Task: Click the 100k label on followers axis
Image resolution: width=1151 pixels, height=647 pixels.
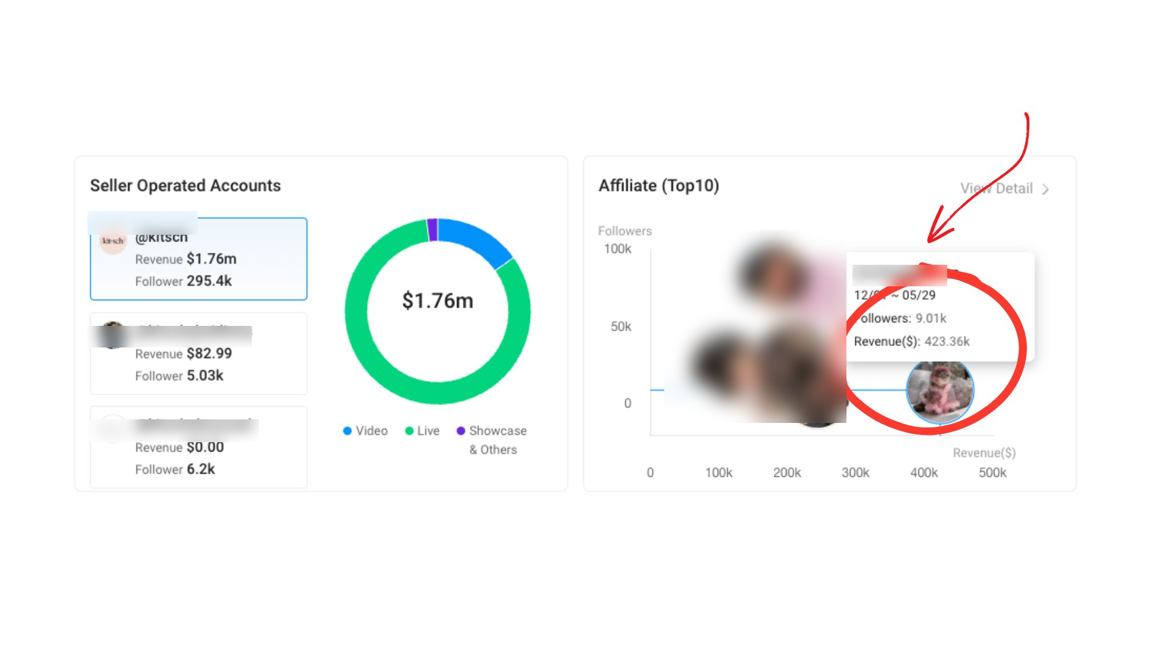Action: point(617,249)
